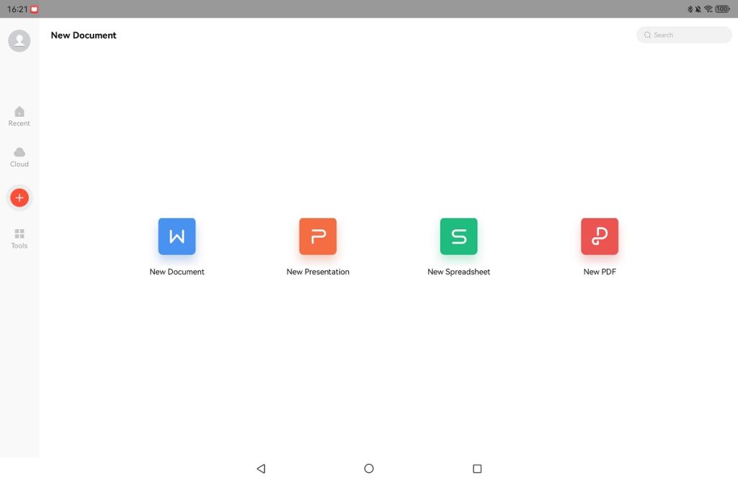Click the New Presentation text label

click(318, 272)
